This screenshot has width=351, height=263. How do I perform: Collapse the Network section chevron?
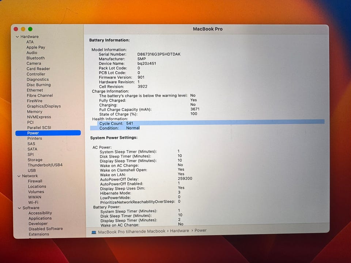[19, 176]
